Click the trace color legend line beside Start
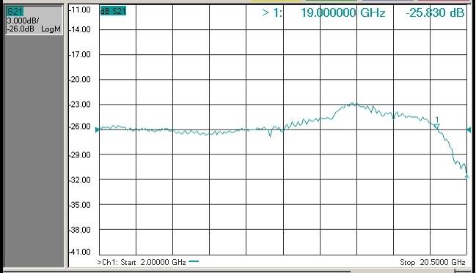This screenshot has height=273, width=476. (194, 261)
